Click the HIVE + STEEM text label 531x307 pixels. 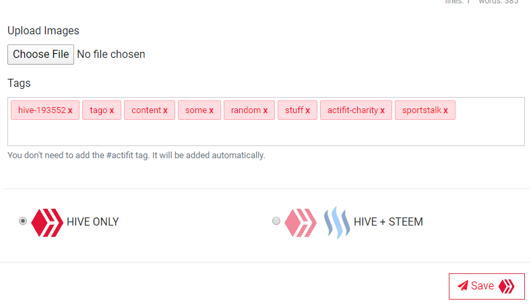tap(388, 221)
